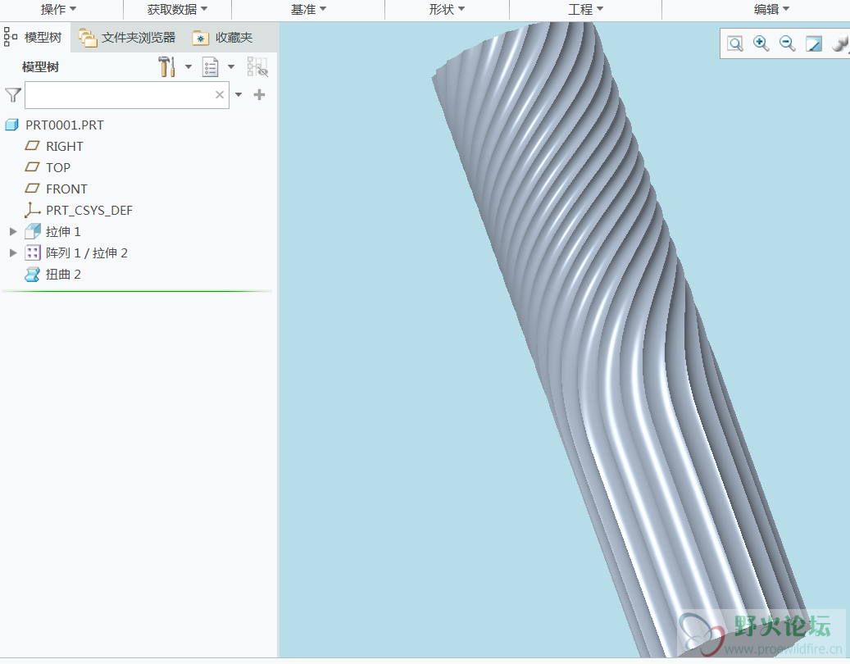850x664 pixels.
Task: Open model tree settings hammer icon
Action: 167,67
